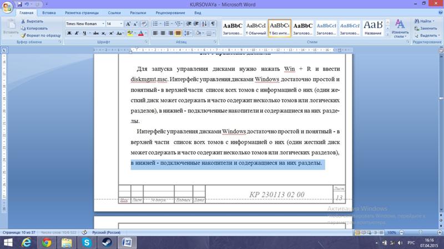The image size is (444, 249).
Task: Expand Изменить стили dropdown
Action: [400, 29]
